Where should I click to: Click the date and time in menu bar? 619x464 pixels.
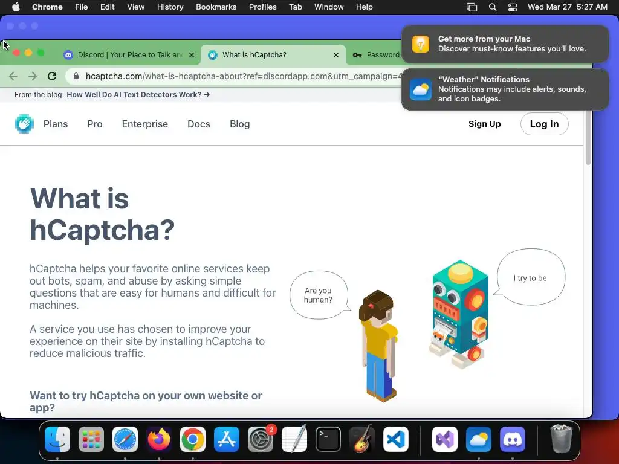[567, 7]
